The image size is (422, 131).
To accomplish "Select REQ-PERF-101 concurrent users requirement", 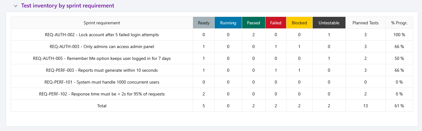I will tap(102, 82).
